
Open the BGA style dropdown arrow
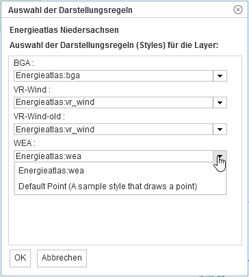point(220,76)
